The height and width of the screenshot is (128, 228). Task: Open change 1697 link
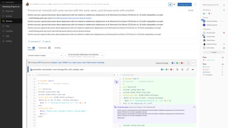39,63
